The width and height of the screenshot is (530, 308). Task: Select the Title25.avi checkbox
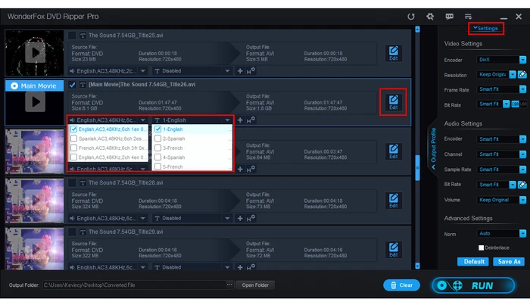coord(72,36)
